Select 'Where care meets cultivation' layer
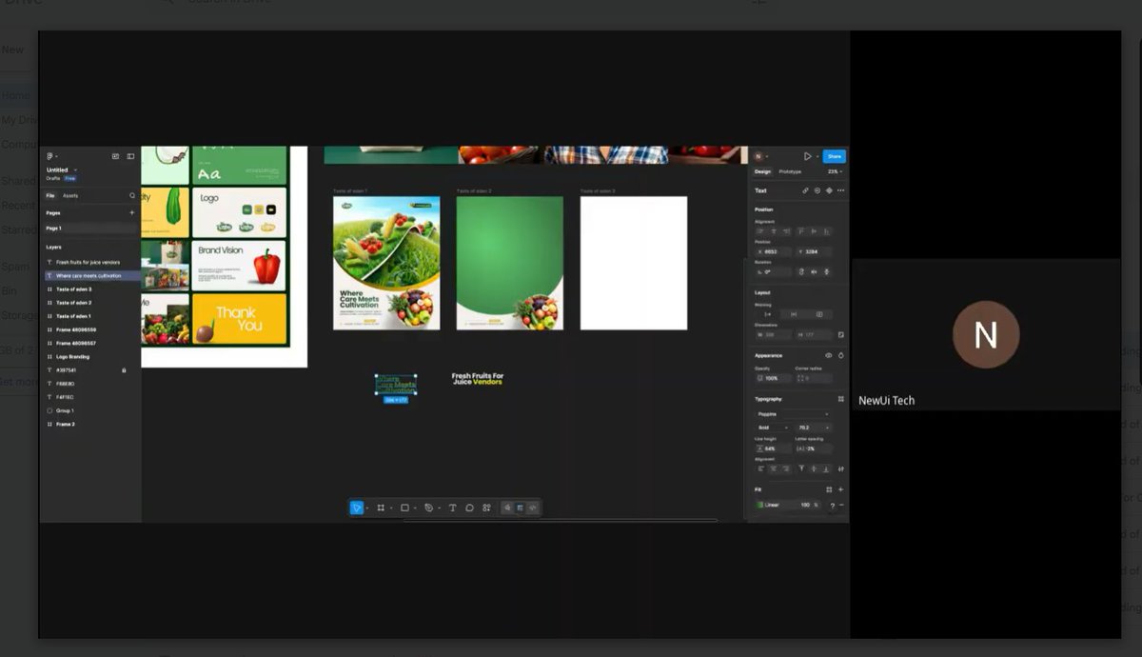The image size is (1142, 657). [x=90, y=275]
